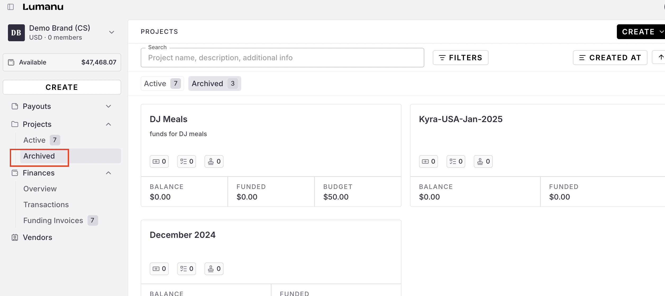Click the Payouts document icon

coord(15,106)
